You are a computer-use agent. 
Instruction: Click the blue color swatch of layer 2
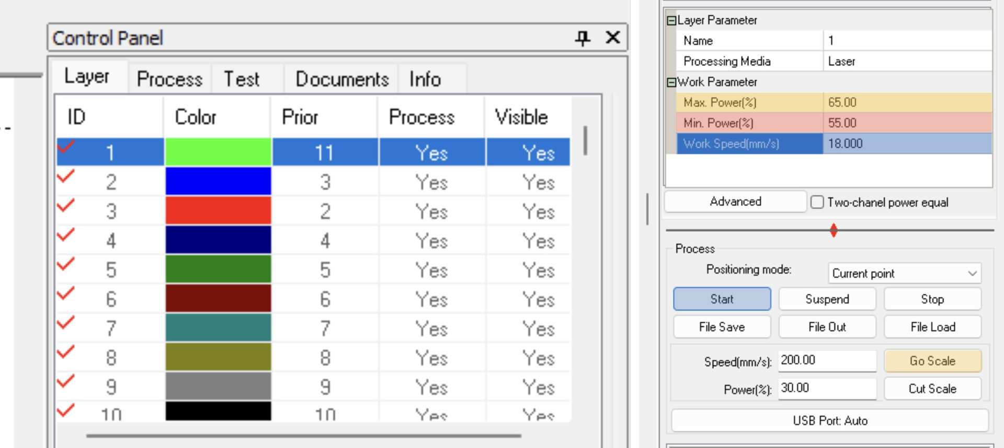218,182
